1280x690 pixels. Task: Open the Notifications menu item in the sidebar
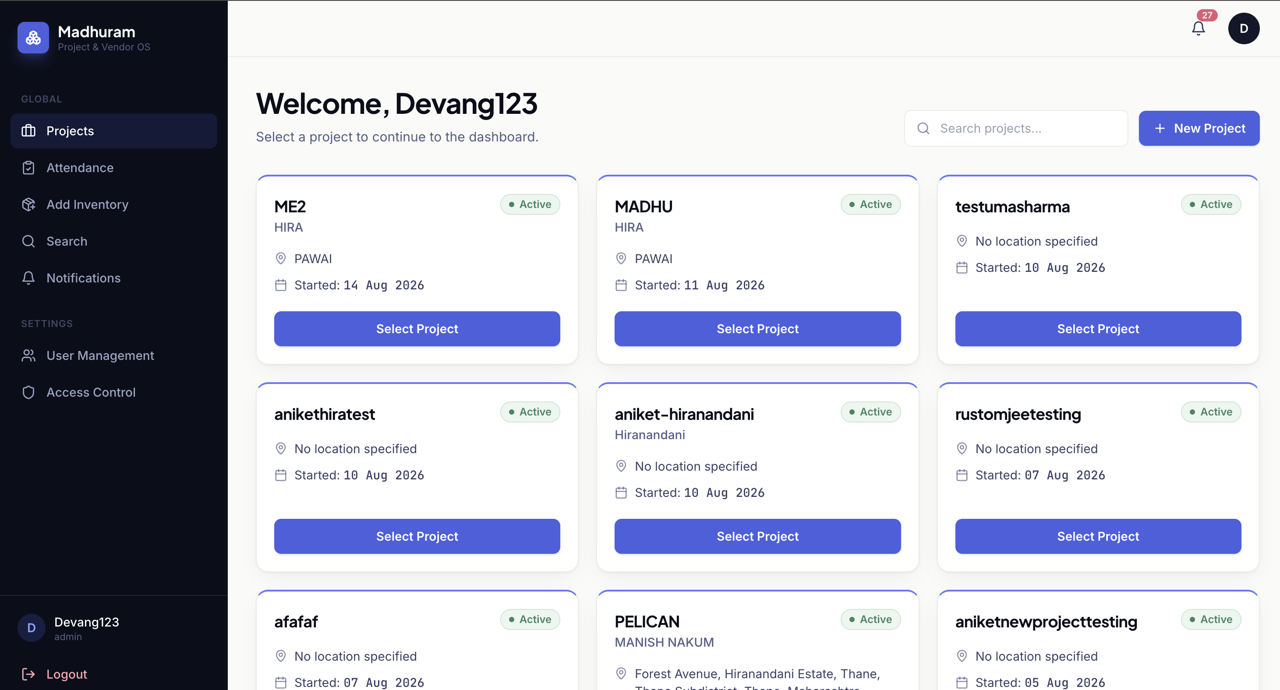click(x=114, y=278)
